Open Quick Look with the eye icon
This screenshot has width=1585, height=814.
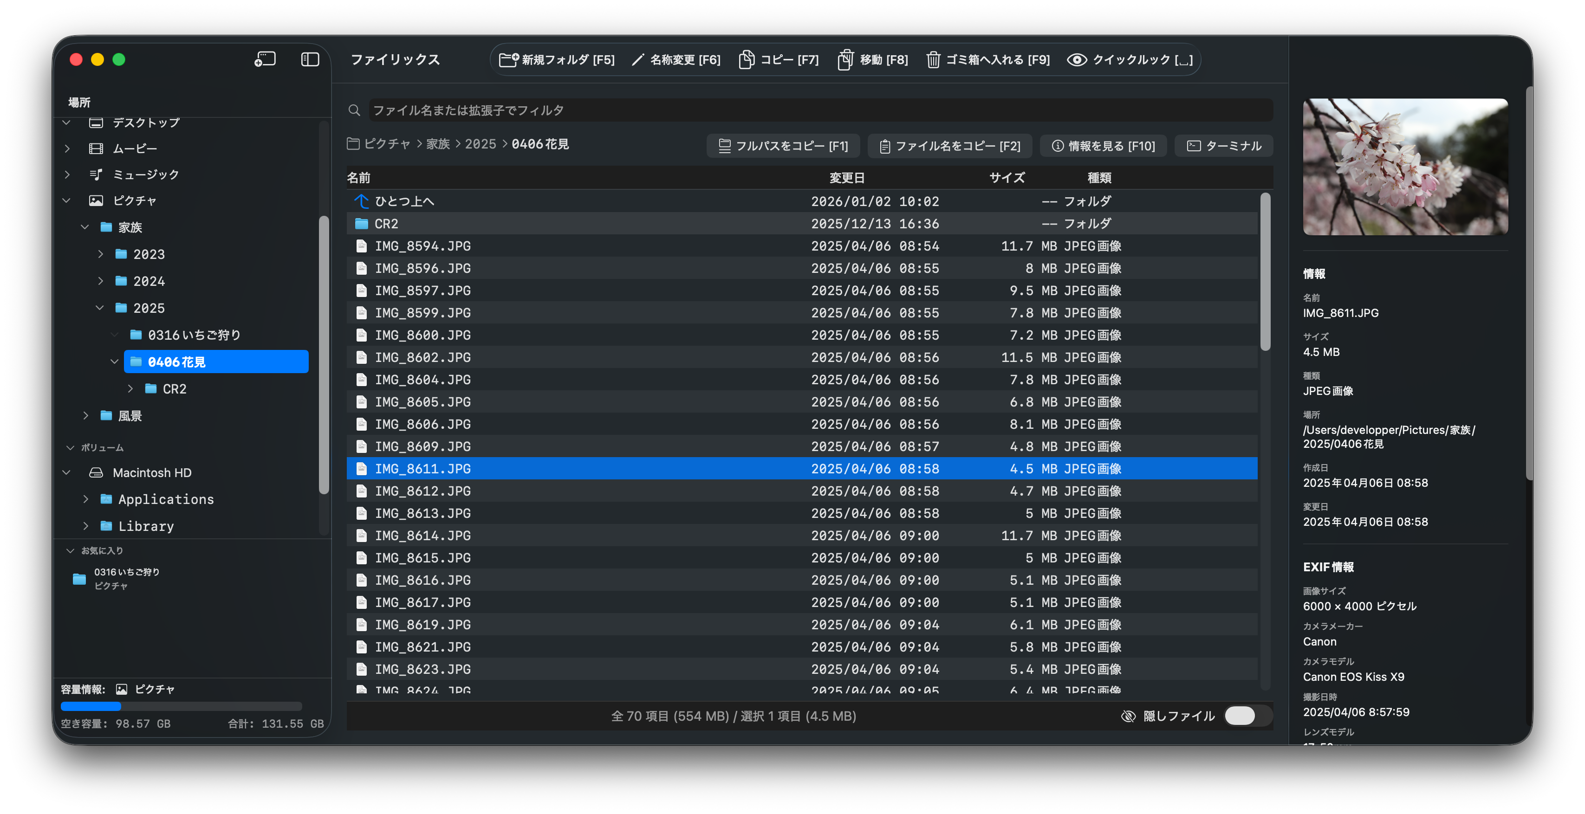[1077, 60]
